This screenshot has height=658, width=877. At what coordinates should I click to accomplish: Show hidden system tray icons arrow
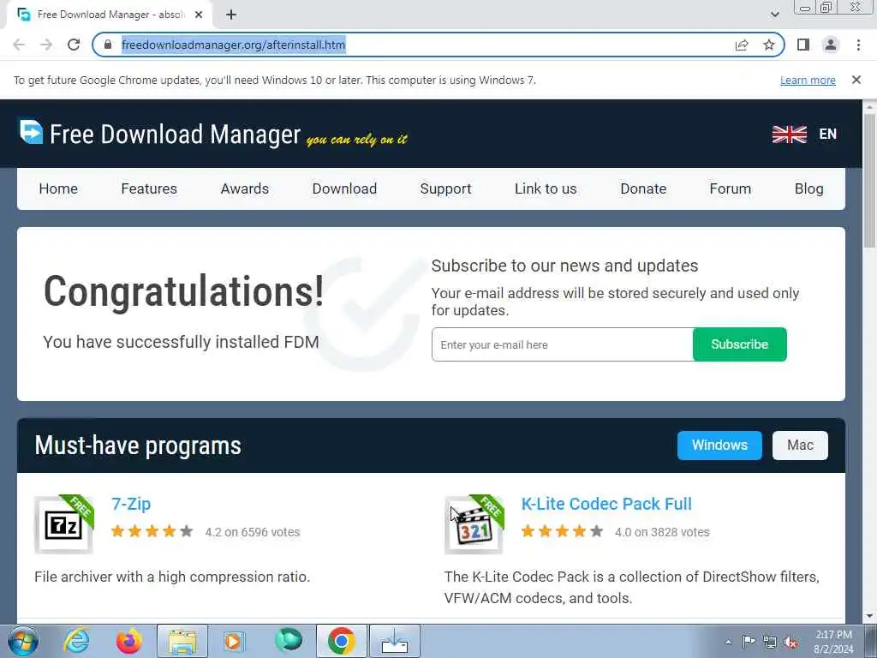(728, 642)
